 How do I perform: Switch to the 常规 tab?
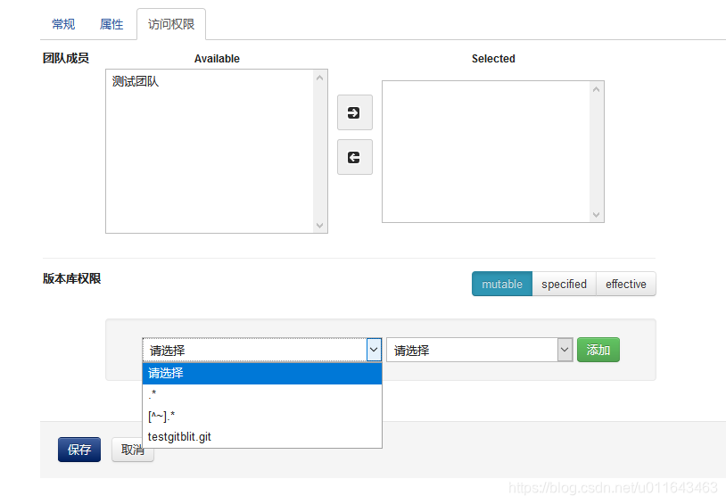click(x=63, y=24)
